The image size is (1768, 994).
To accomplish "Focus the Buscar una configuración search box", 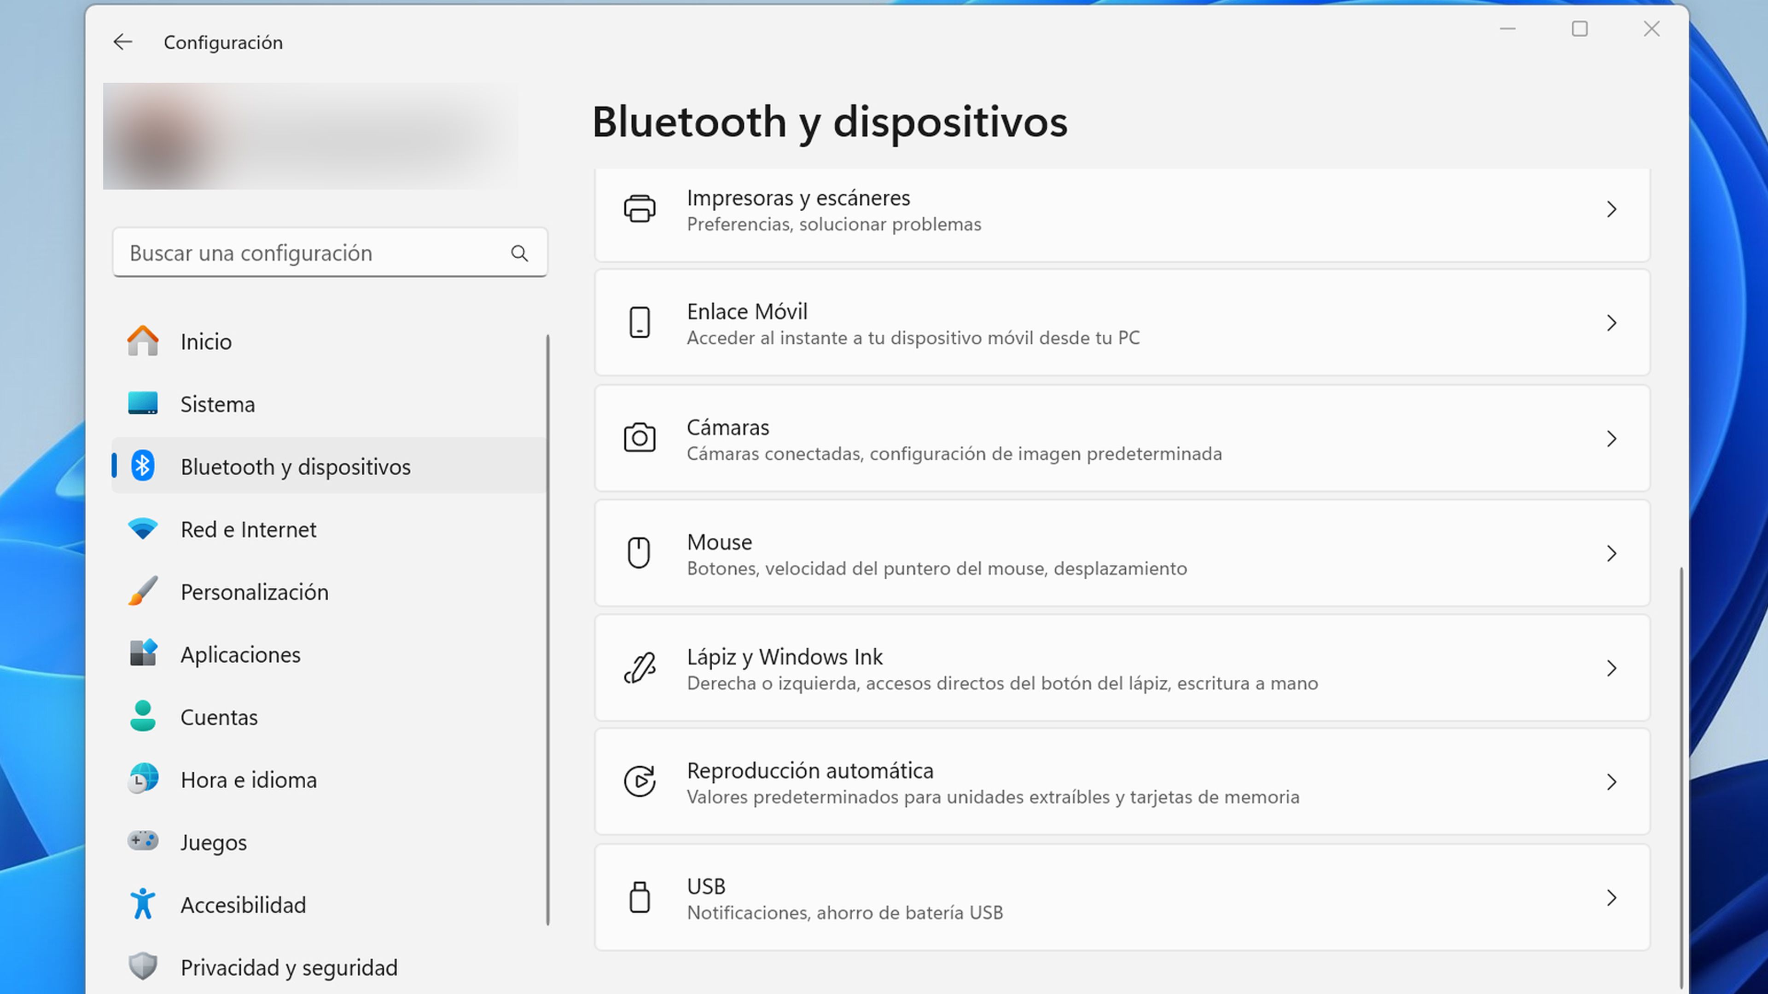I will 330,253.
